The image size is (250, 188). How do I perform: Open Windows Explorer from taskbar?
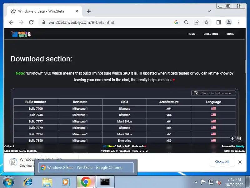point(47,182)
